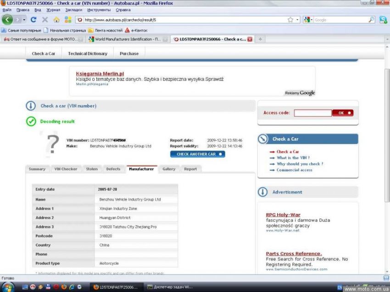Open the back history dropdown arrow
Image resolution: width=390 pixels, height=292 pixels.
tap(24, 20)
